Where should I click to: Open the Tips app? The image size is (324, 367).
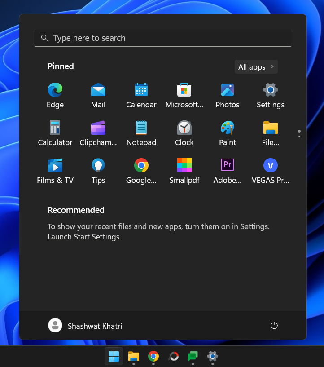[x=98, y=171]
